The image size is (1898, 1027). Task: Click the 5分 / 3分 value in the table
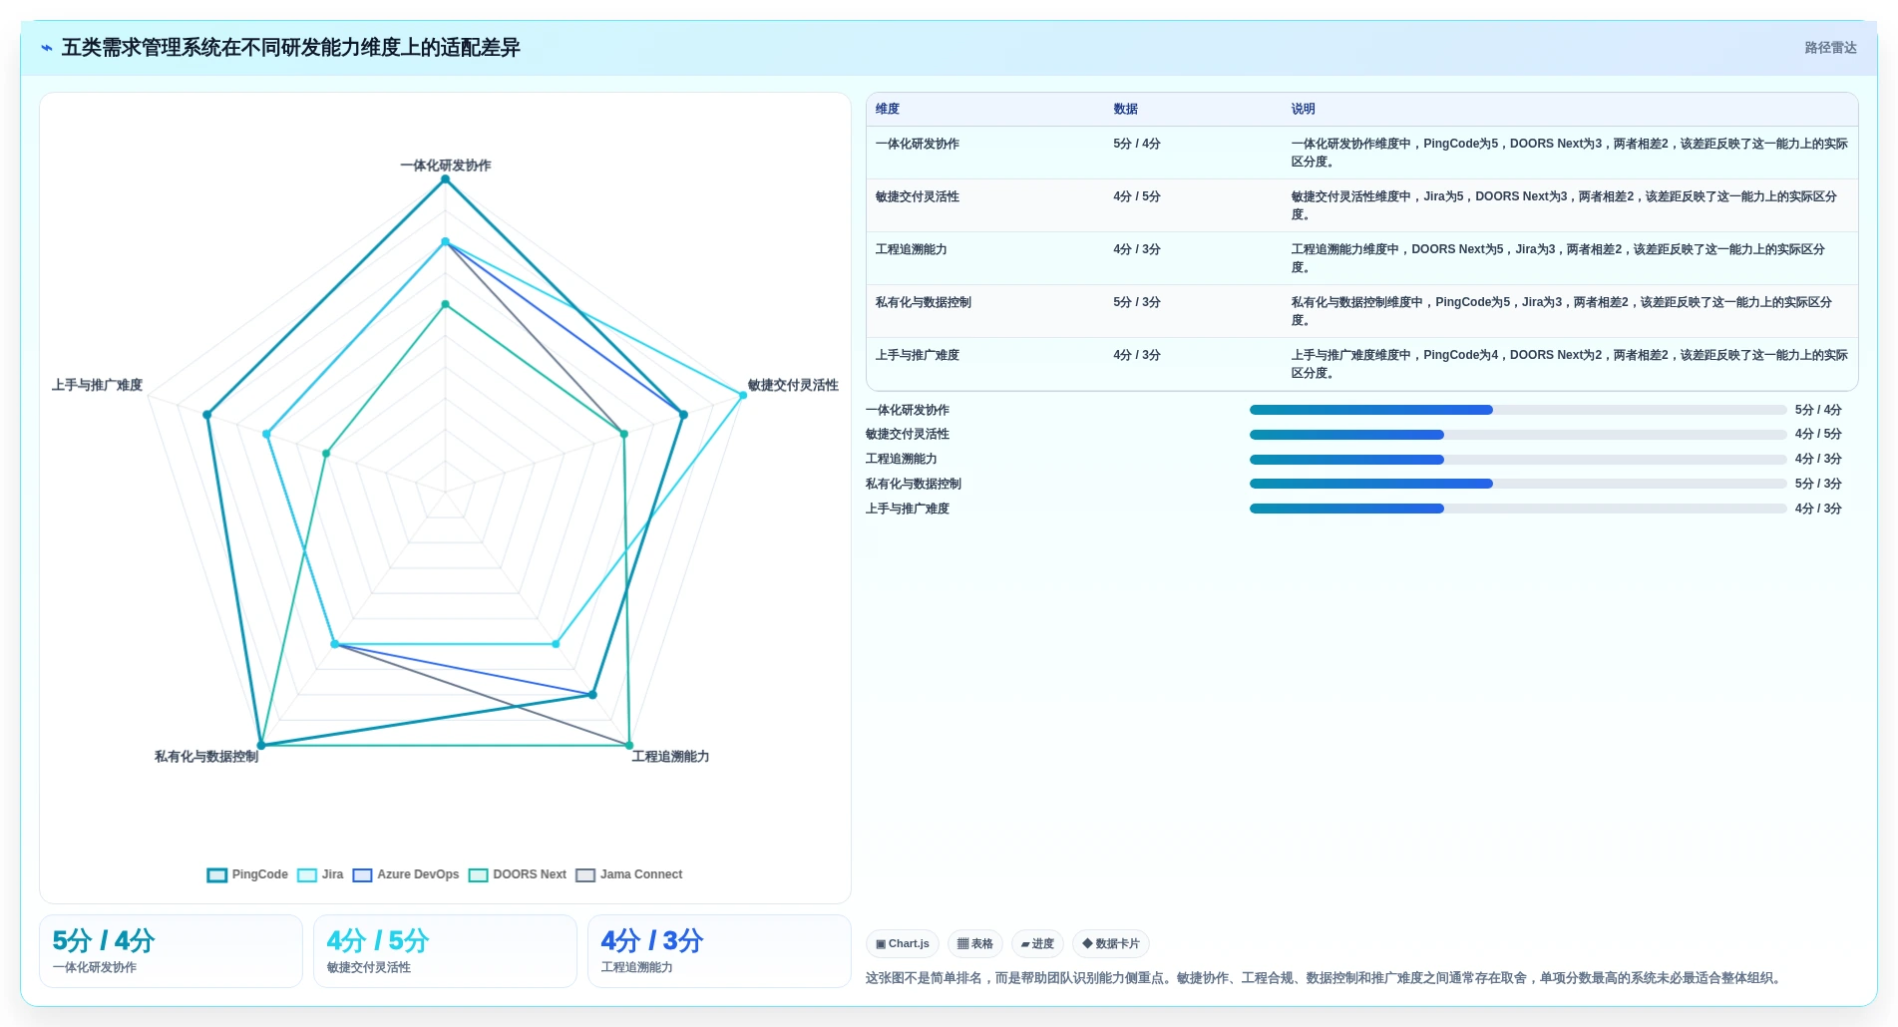(1137, 303)
